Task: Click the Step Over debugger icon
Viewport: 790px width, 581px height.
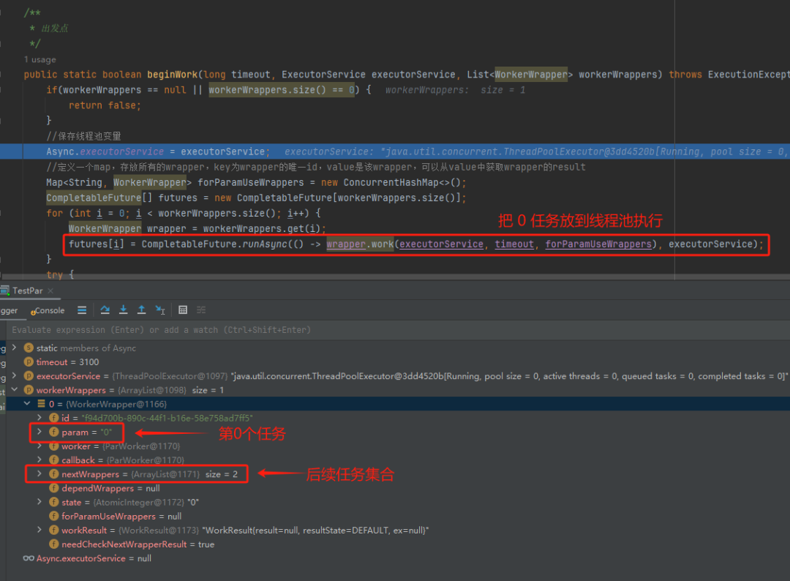Action: [105, 310]
